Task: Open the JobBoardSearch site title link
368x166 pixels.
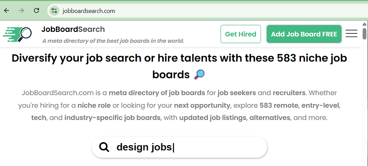Action: pyautogui.click(x=73, y=29)
